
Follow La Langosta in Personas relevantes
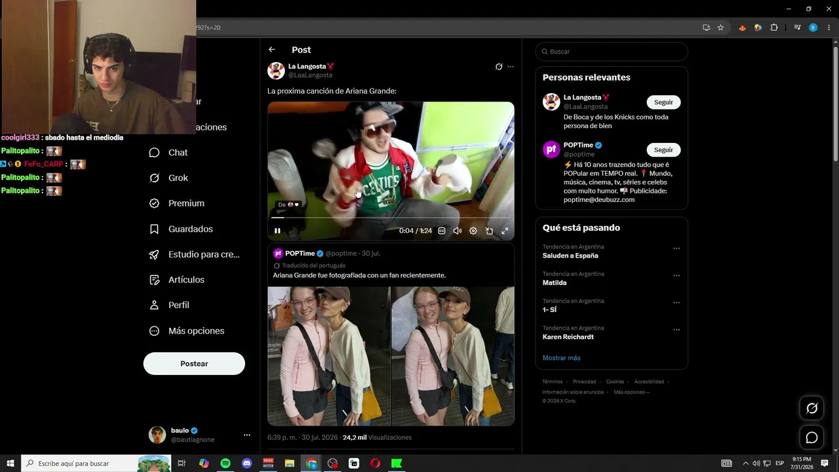(663, 102)
